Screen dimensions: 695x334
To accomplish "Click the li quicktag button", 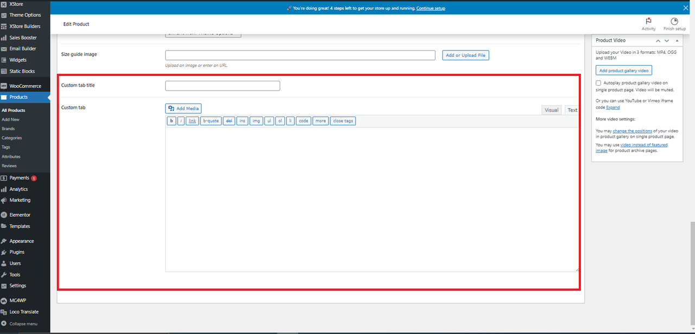I will (x=290, y=121).
